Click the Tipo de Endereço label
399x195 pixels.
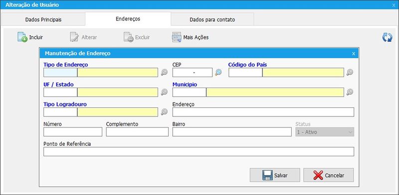66,65
